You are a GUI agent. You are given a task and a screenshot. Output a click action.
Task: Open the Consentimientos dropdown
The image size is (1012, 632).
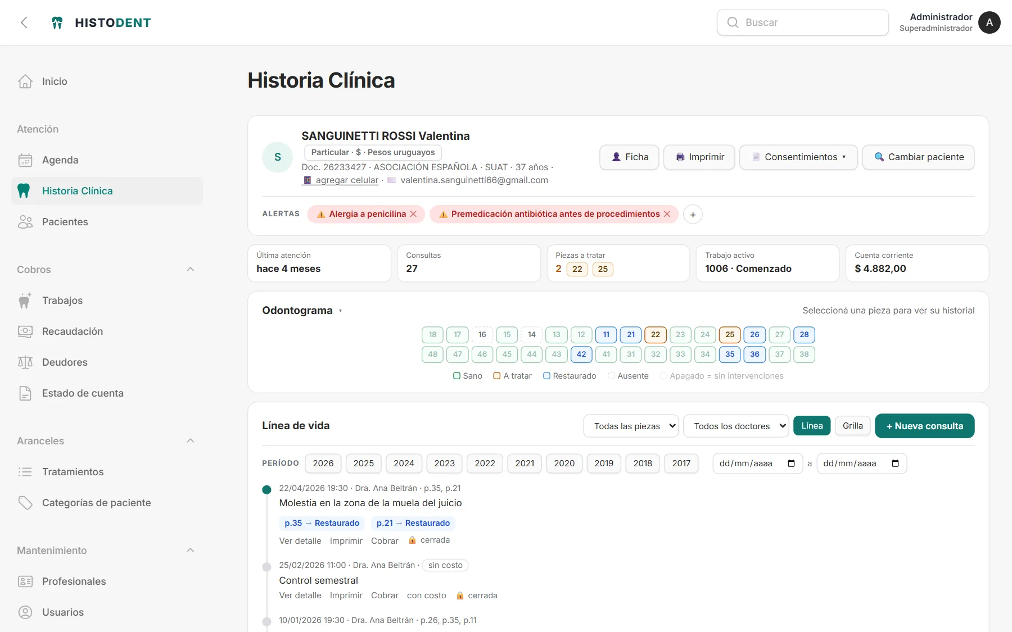pyautogui.click(x=798, y=157)
